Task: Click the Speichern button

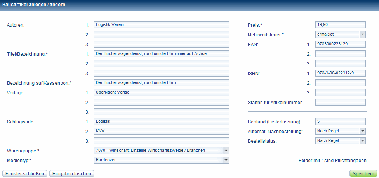Action: [363, 174]
